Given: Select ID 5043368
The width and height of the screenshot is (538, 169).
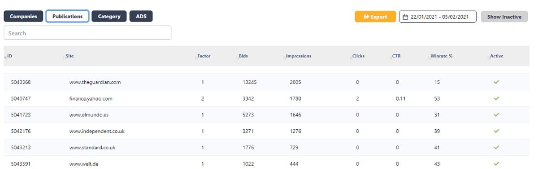Looking at the screenshot, I should (x=21, y=82).
